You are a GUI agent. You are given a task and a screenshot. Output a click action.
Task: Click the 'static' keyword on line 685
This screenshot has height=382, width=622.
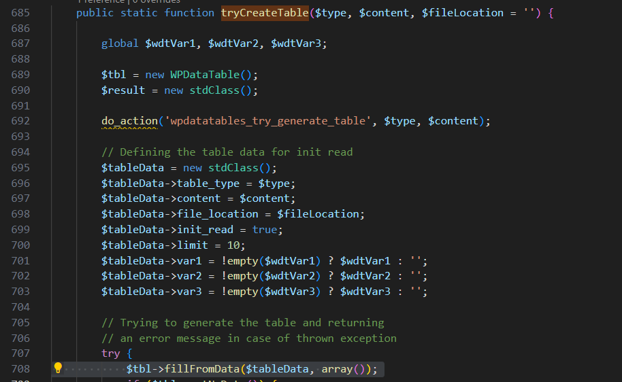pos(139,13)
